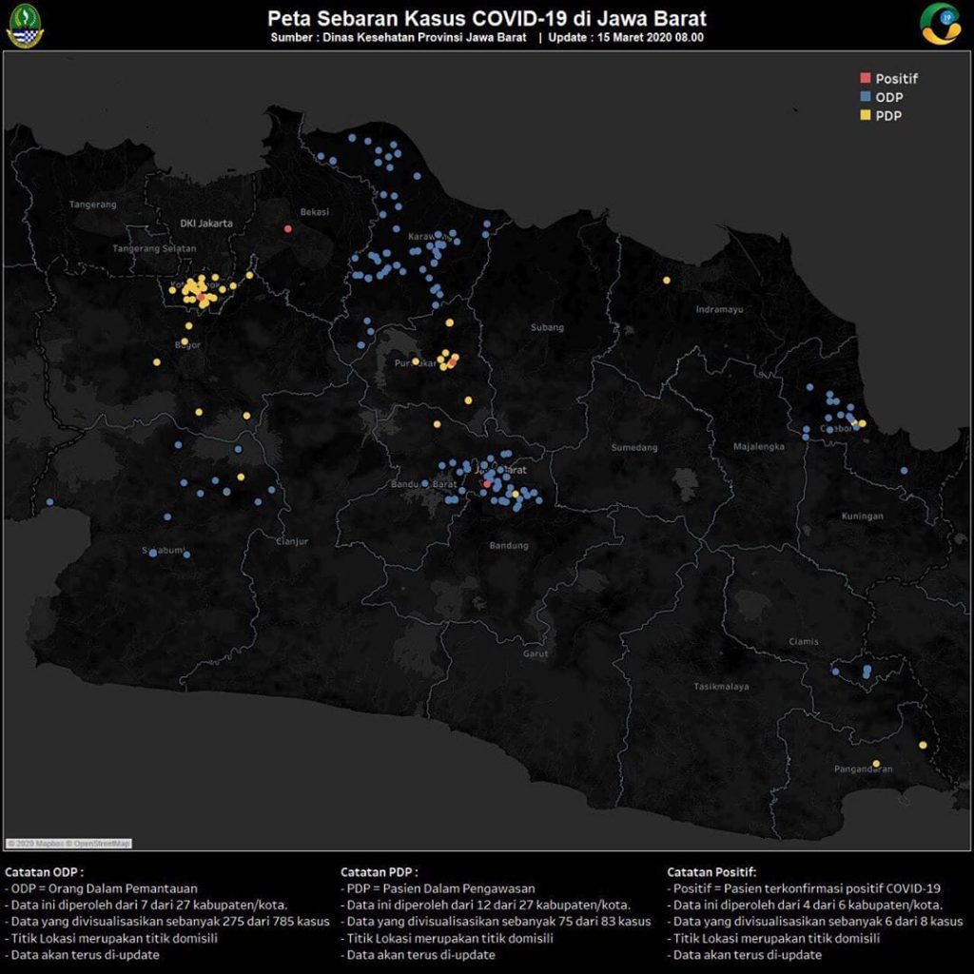Click the Catatan Positif heading
The image size is (974, 974).
[711, 872]
